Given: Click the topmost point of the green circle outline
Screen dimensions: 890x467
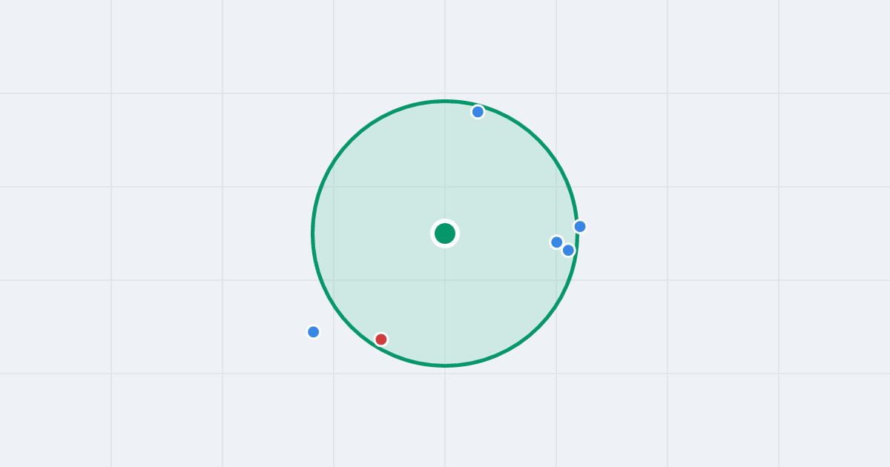Looking at the screenshot, I should pyautogui.click(x=445, y=102).
